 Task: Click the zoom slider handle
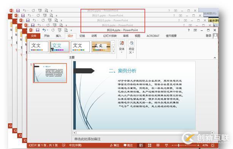point(179,146)
